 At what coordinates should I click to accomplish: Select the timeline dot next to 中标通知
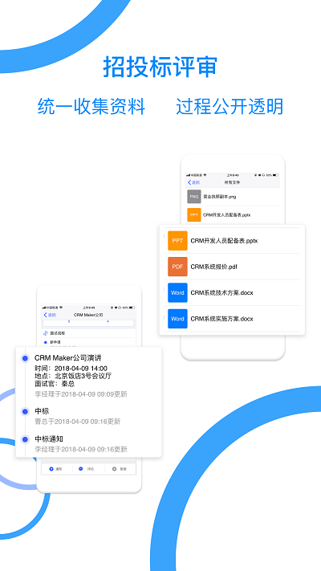coord(25,439)
